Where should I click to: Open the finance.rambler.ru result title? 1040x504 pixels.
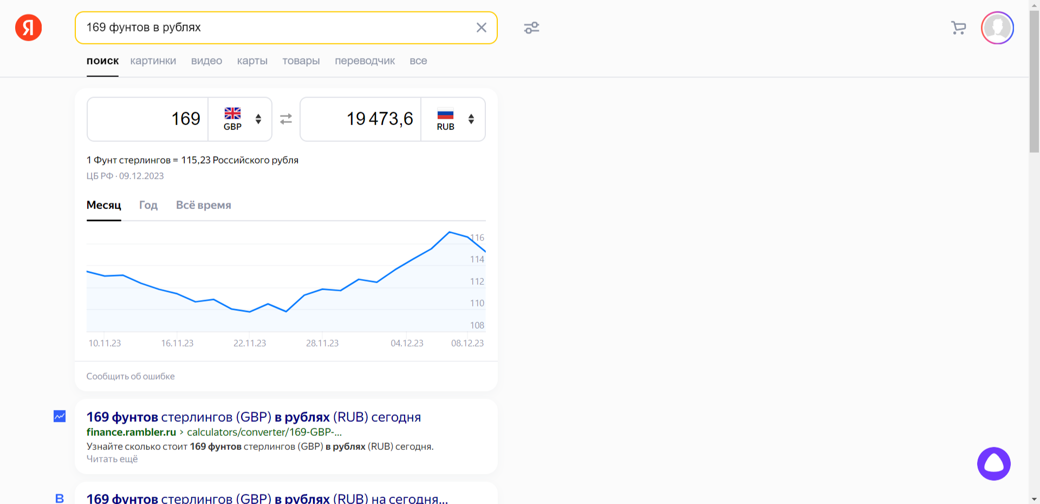click(x=253, y=417)
